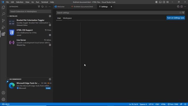Change encoding via UTF-8 status entry
Screen dimensions: 188x106
[151, 104]
